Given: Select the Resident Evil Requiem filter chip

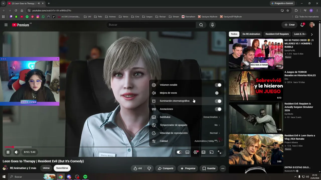Looking at the screenshot, I should pyautogui.click(x=277, y=34).
